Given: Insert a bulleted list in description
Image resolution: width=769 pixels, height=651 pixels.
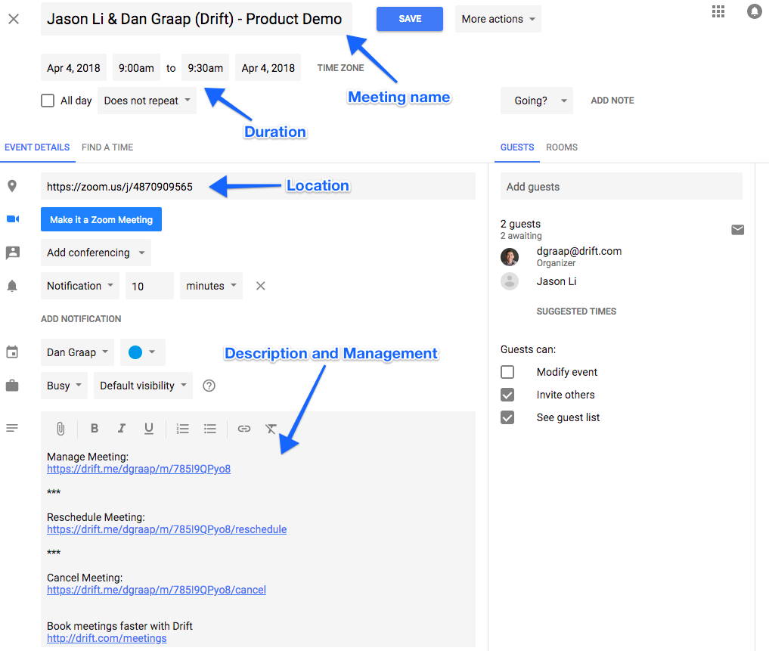Looking at the screenshot, I should tap(210, 429).
